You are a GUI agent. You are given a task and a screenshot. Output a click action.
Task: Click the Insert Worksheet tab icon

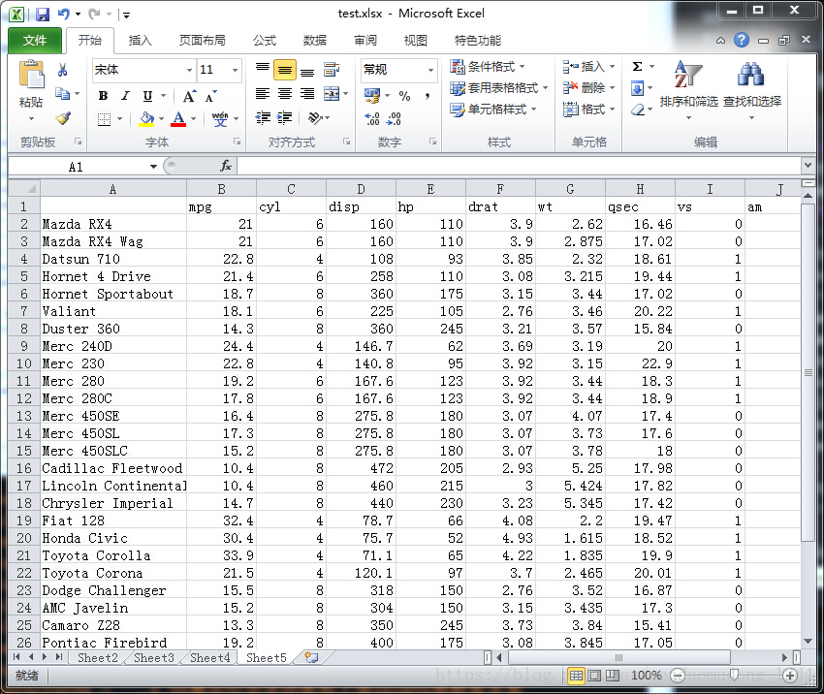[x=311, y=657]
